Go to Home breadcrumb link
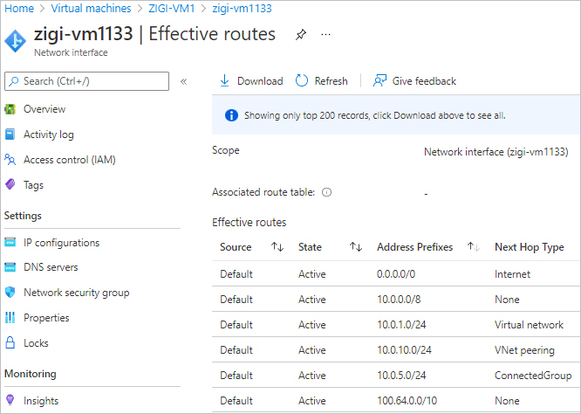Screen dimensions: 581x414 pos(19,9)
